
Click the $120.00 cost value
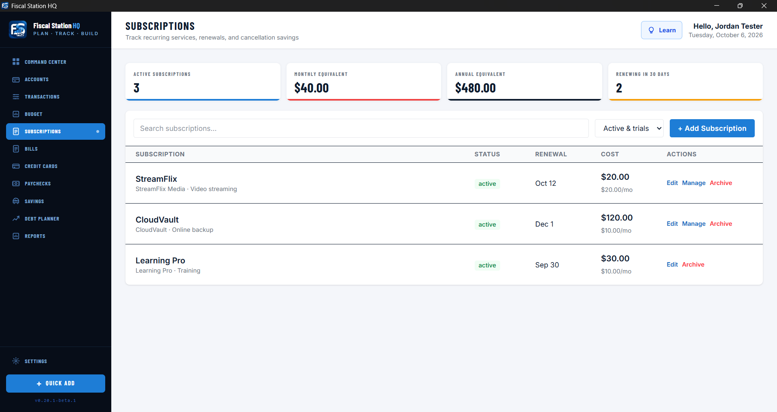pyautogui.click(x=617, y=218)
